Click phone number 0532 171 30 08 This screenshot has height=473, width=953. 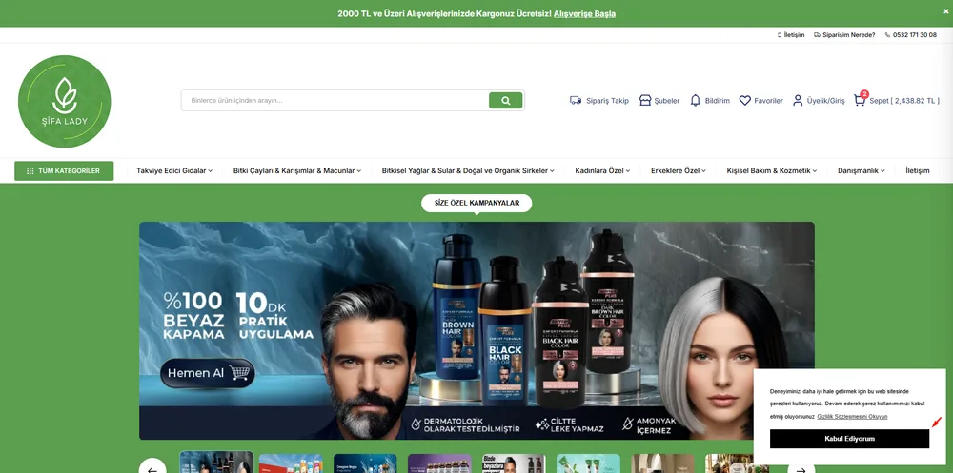click(x=910, y=35)
